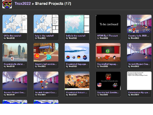The width and height of the screenshot is (153, 115).
Task: Click the author link under India in the nutshell
Action: pyautogui.click(x=73, y=38)
